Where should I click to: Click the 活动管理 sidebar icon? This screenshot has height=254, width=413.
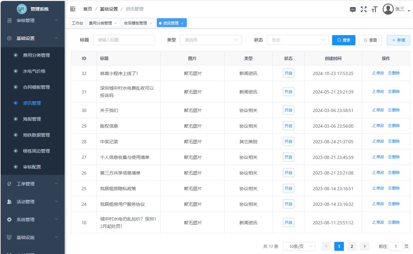click(9, 202)
